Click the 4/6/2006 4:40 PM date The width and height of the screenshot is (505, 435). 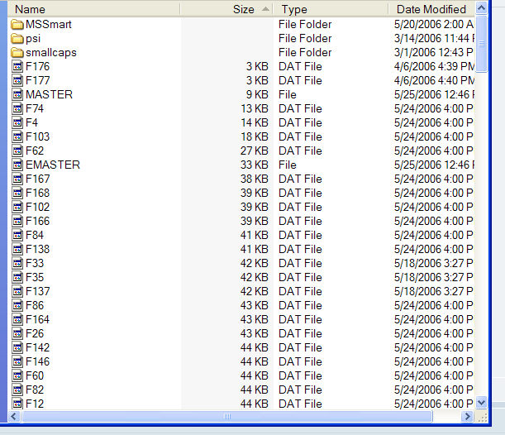(434, 80)
